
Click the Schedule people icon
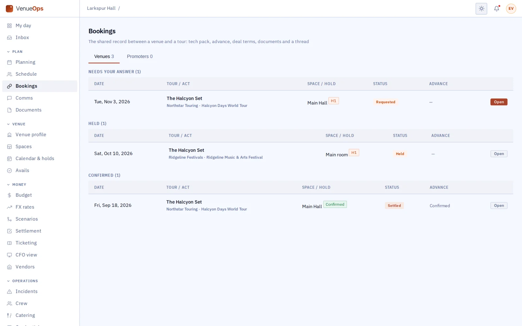click(x=9, y=74)
